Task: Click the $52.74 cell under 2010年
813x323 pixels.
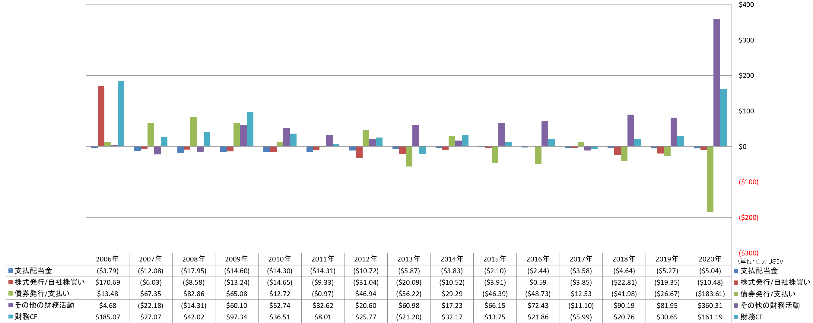Action: click(x=280, y=306)
